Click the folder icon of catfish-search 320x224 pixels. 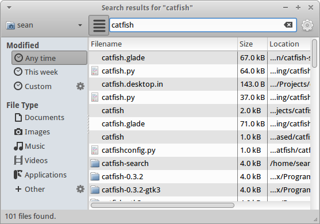coord(95,164)
